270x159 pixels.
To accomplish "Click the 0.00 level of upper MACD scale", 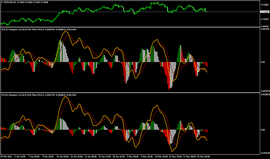I will click(x=263, y=62).
